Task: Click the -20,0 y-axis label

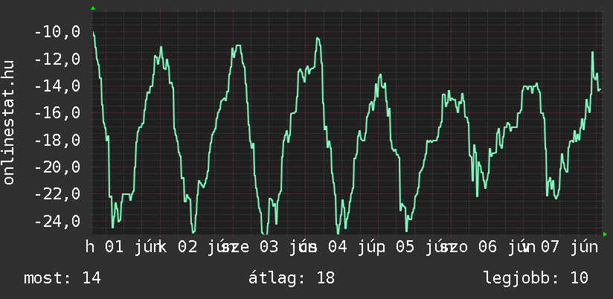Action: [x=57, y=167]
